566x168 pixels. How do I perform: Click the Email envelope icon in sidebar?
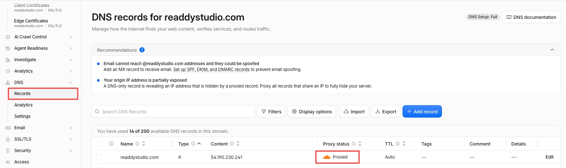tap(8, 128)
